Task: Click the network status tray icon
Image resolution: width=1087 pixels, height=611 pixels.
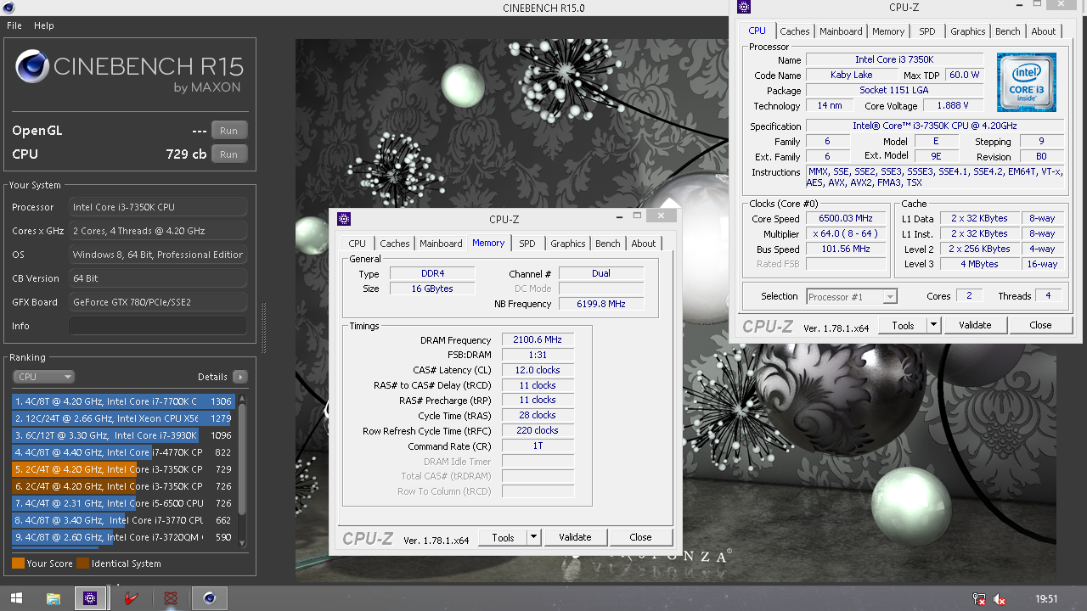Action: click(979, 599)
